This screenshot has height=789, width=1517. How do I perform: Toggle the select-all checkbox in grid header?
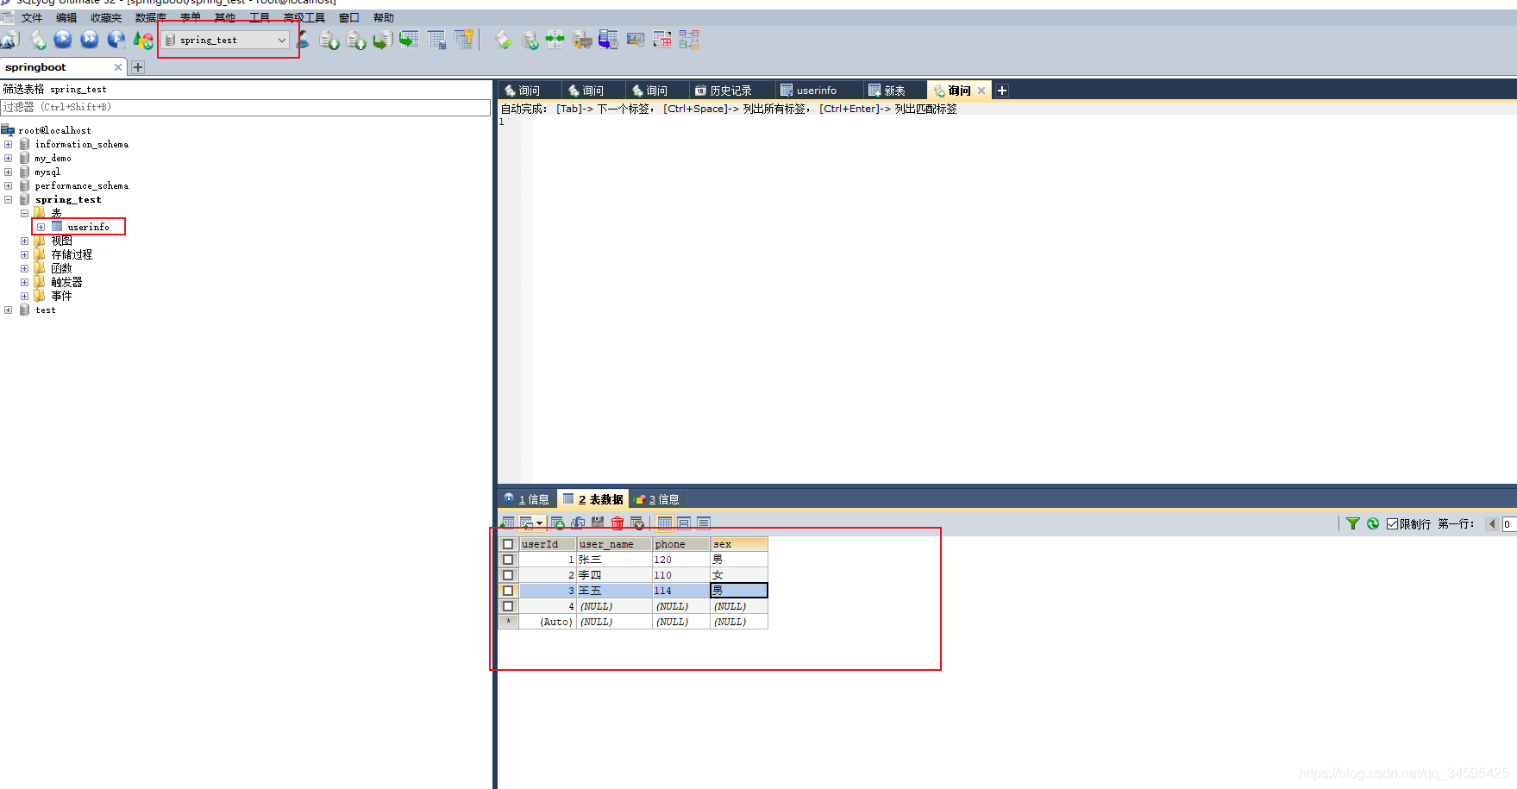point(508,544)
